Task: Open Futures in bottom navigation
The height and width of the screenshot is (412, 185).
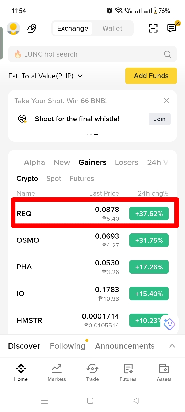Action: [128, 372]
